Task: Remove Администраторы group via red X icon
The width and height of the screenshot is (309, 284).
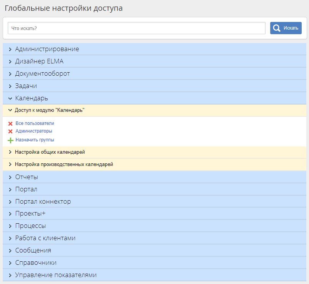Action: pos(10,131)
